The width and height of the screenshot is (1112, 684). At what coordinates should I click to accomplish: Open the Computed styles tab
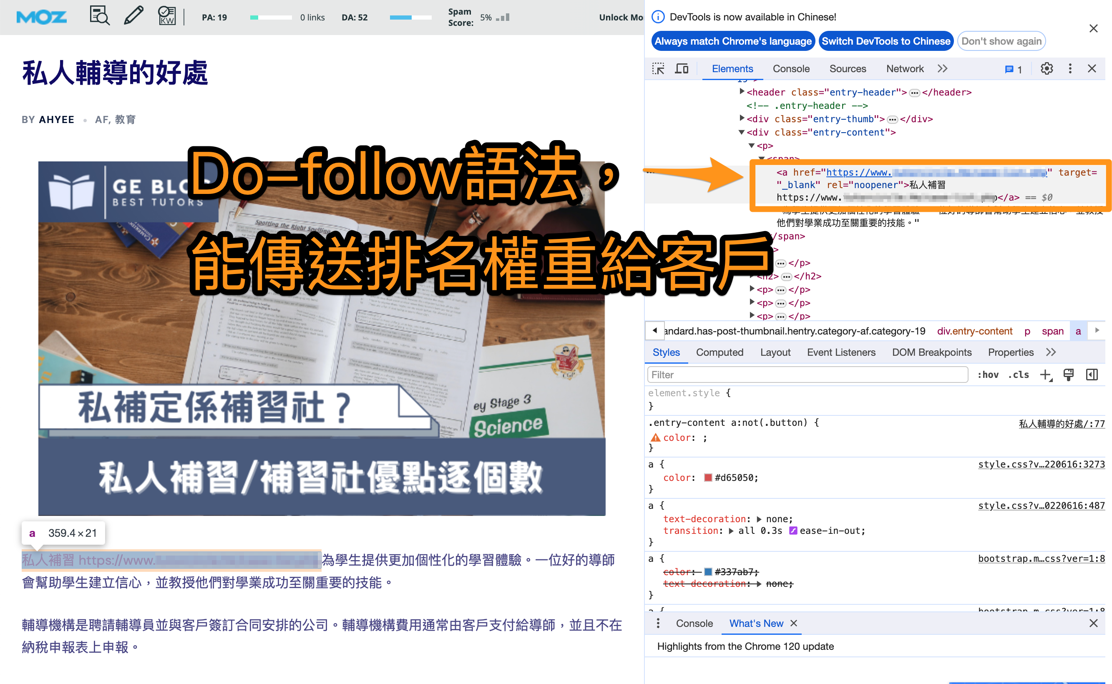point(720,352)
